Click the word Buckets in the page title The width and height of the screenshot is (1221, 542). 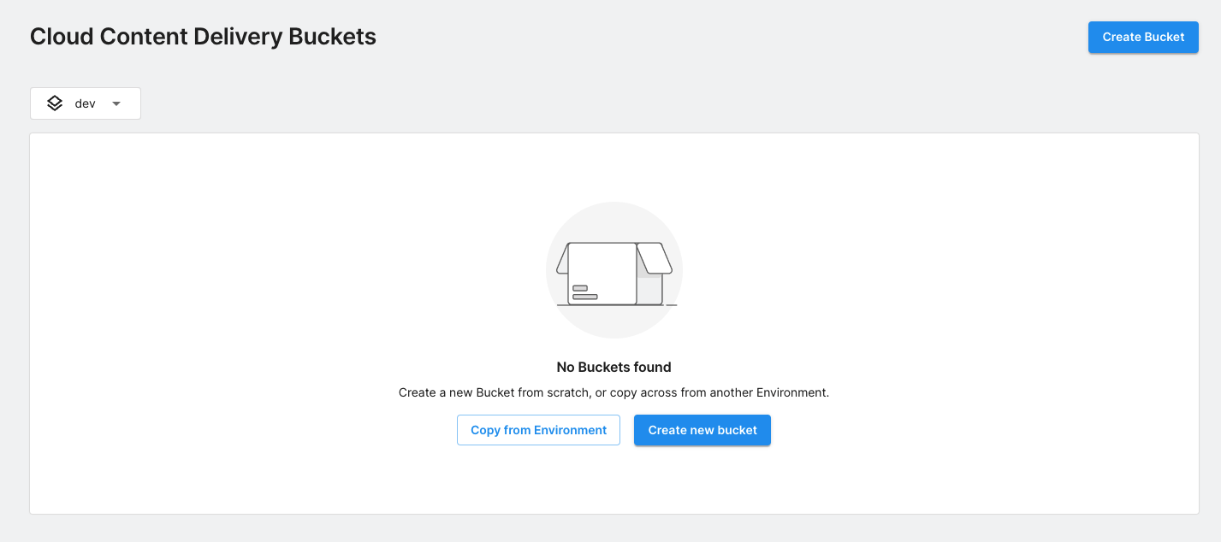pos(332,37)
